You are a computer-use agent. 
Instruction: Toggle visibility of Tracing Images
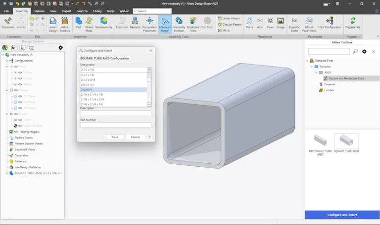[16, 132]
